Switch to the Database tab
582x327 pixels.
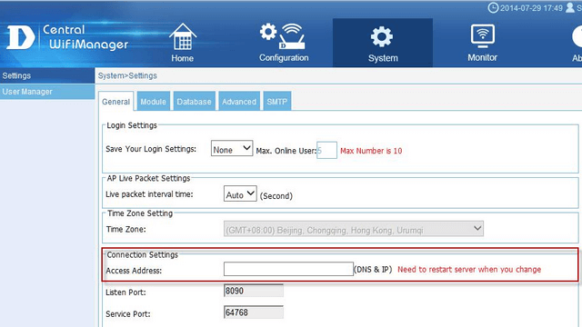coord(194,101)
